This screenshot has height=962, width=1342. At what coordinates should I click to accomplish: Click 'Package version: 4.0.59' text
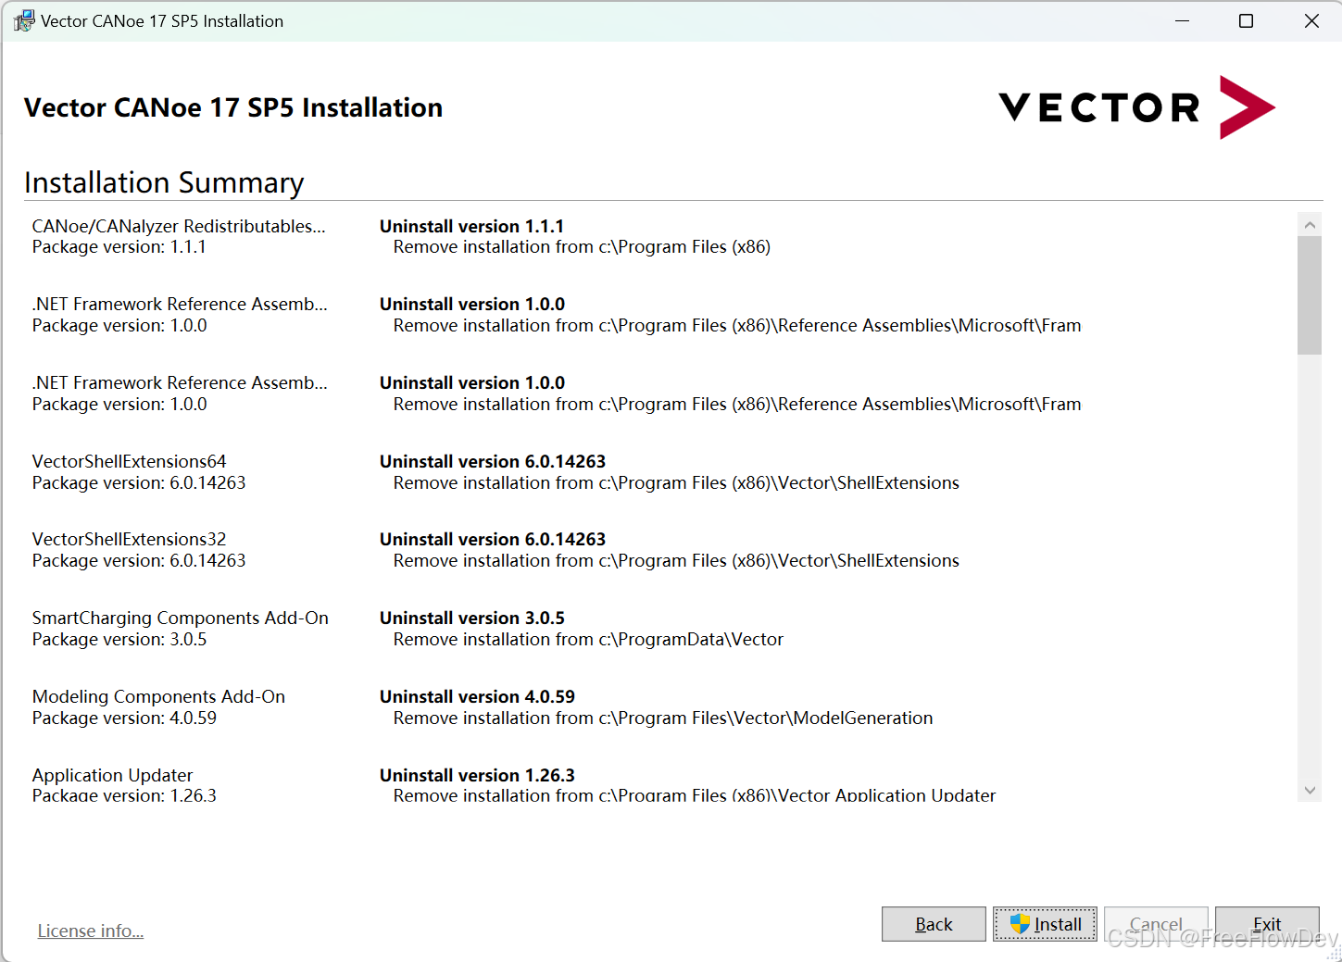click(124, 718)
